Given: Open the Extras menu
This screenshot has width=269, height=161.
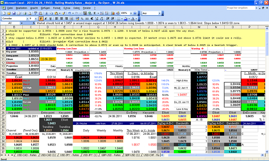Looking at the screenshot, I should tap(67, 8).
